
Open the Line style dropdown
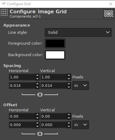click(x=78, y=32)
